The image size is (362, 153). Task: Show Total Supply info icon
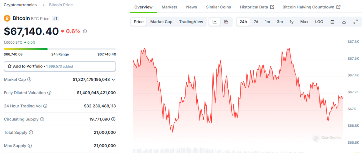31,133
